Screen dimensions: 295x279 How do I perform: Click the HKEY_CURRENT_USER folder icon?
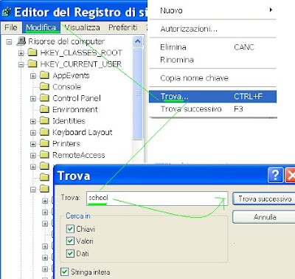[32, 63]
